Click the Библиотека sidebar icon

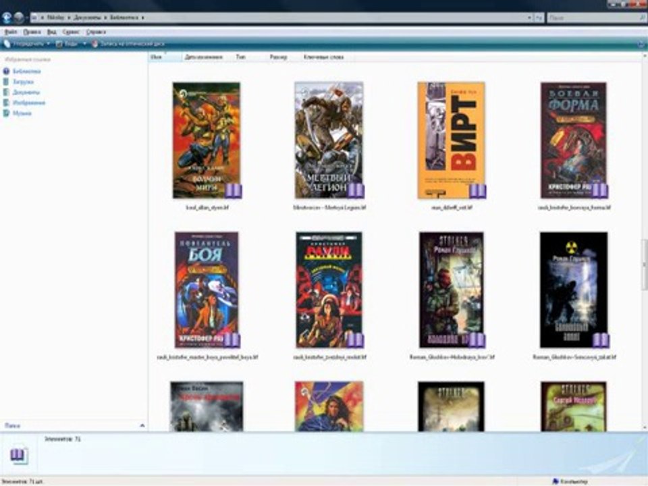pos(6,72)
